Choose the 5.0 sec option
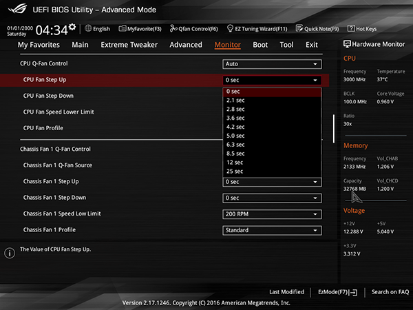Image resolution: width=413 pixels, height=310 pixels. (272, 136)
